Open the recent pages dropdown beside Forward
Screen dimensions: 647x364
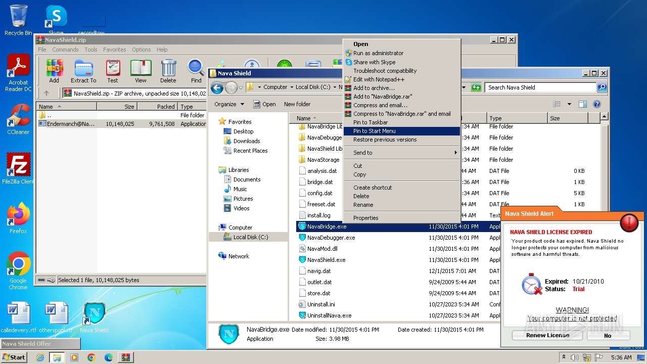point(241,87)
